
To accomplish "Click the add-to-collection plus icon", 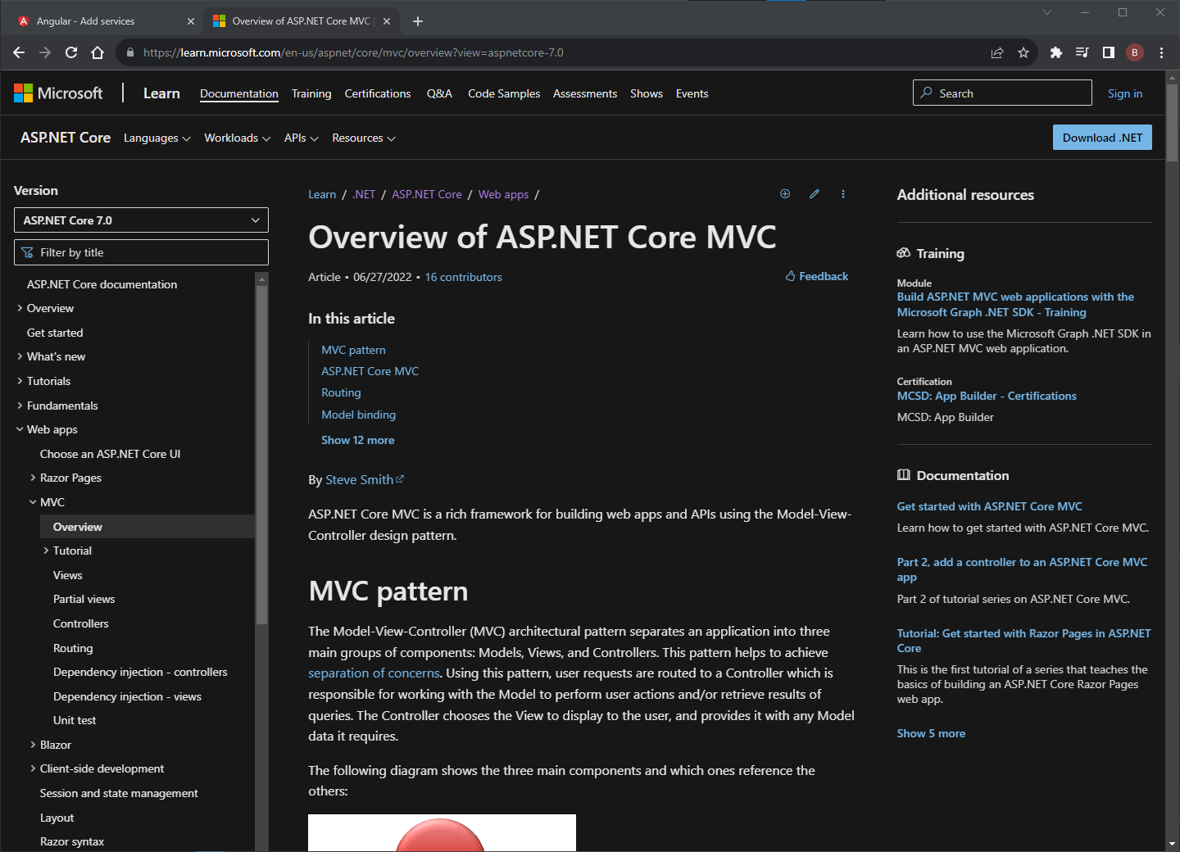I will (785, 193).
